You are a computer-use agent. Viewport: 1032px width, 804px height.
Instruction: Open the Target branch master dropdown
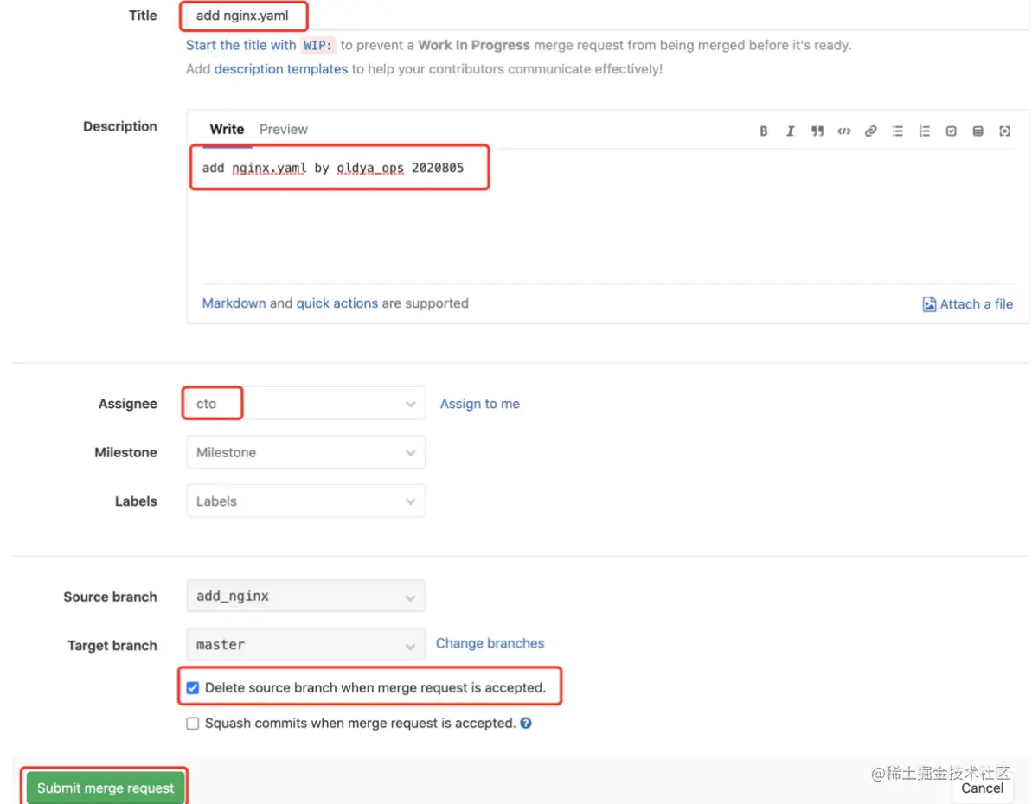(x=305, y=645)
